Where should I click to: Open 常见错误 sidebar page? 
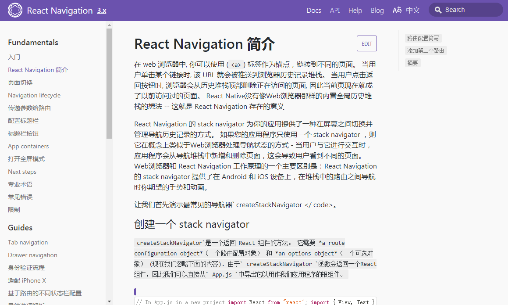(x=20, y=197)
